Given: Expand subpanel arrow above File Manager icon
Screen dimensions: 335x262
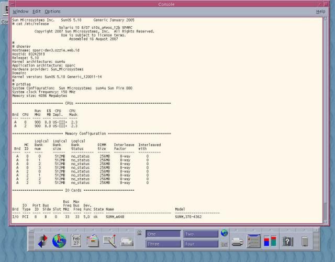Looking at the screenshot, I should [93, 230].
